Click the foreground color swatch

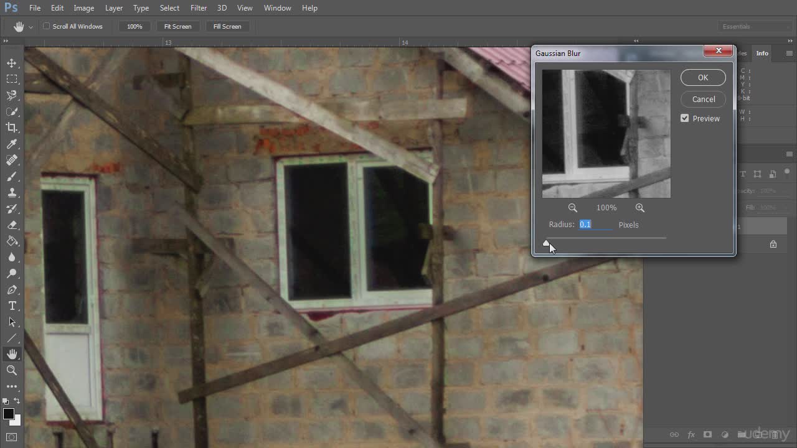tap(8, 414)
